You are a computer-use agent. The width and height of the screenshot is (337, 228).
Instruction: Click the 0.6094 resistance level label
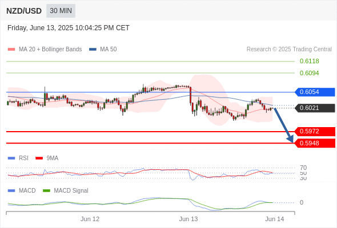pos(309,73)
